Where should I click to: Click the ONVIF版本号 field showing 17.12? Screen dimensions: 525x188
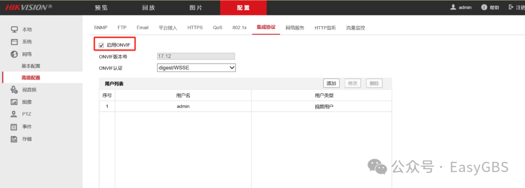point(196,56)
